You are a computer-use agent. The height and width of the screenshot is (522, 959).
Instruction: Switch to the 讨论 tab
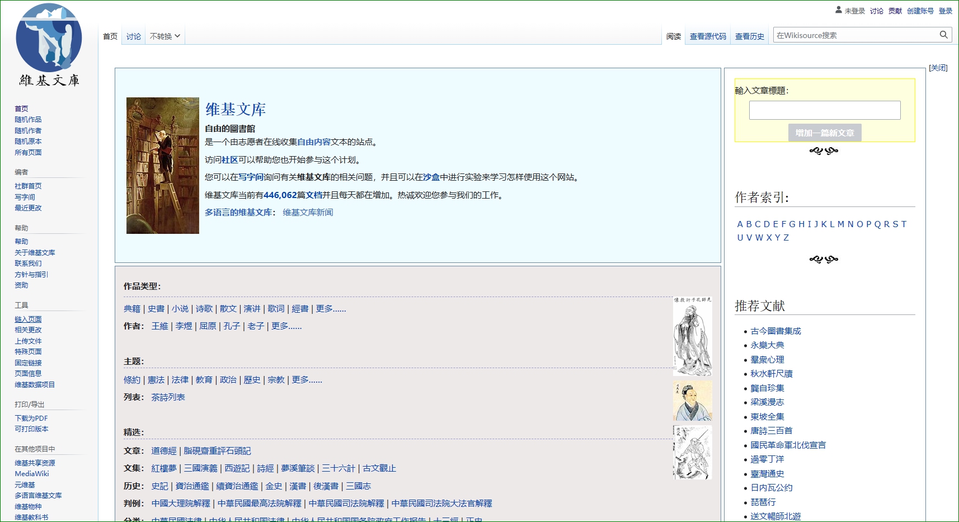(134, 36)
